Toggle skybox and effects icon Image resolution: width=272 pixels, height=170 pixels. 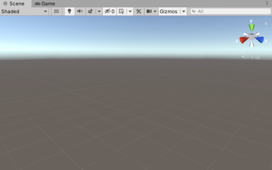click(90, 11)
